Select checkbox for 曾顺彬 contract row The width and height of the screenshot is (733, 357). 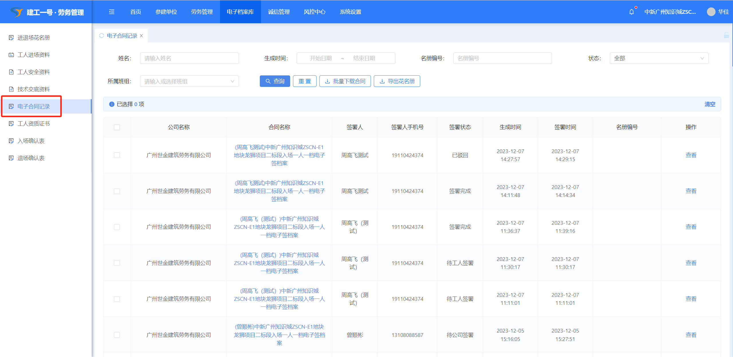(x=117, y=335)
